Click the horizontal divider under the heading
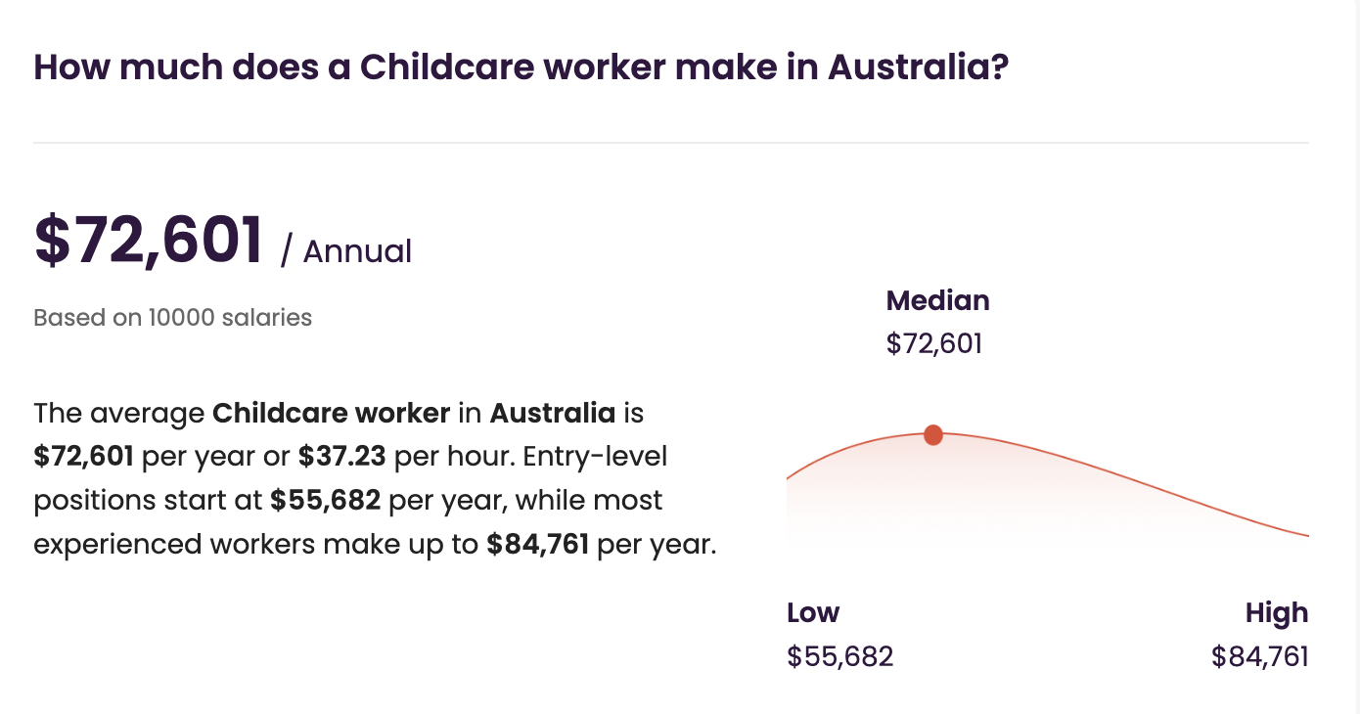This screenshot has height=714, width=1360. coord(670,143)
